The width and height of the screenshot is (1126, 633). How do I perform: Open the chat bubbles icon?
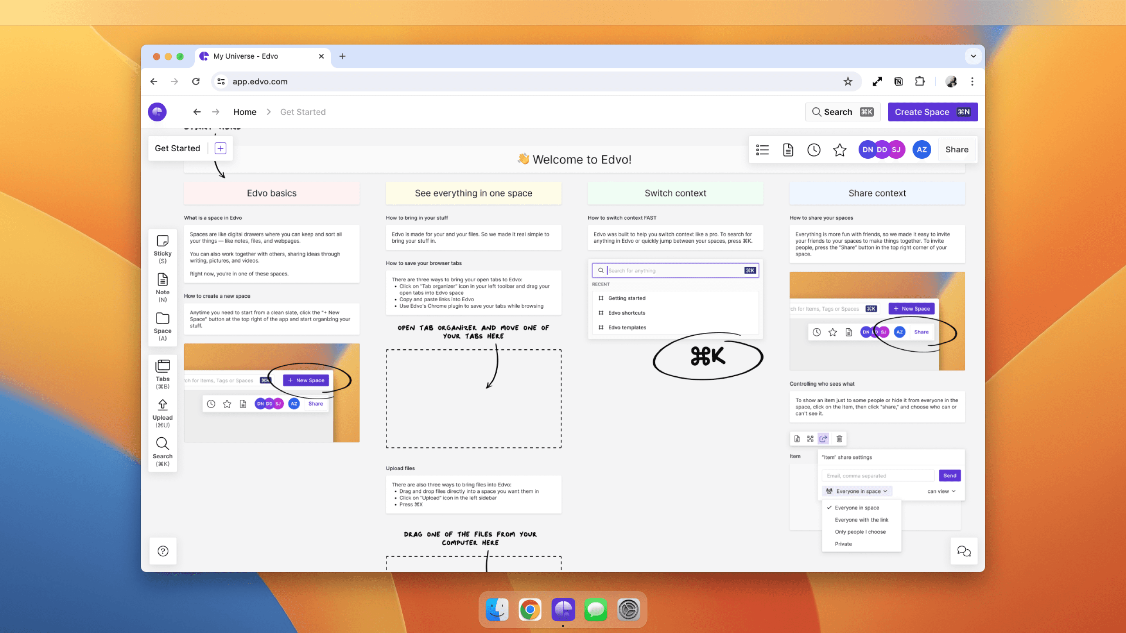963,551
